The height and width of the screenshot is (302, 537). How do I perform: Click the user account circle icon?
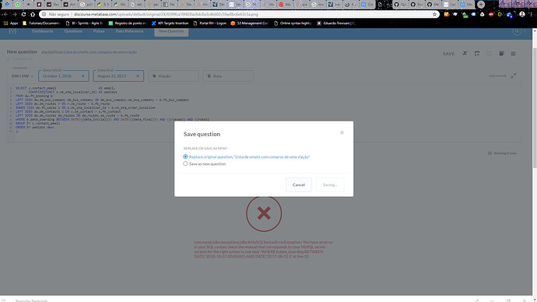517,31
